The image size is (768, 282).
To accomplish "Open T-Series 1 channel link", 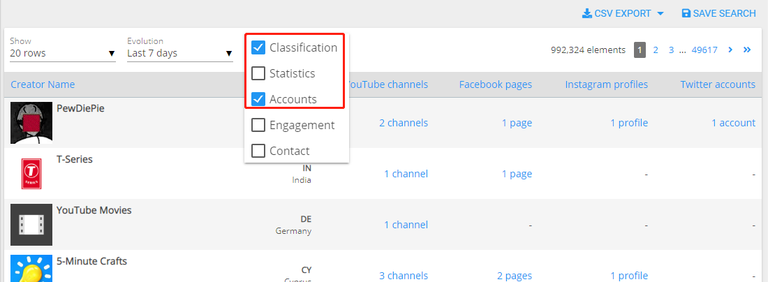I will (x=406, y=174).
